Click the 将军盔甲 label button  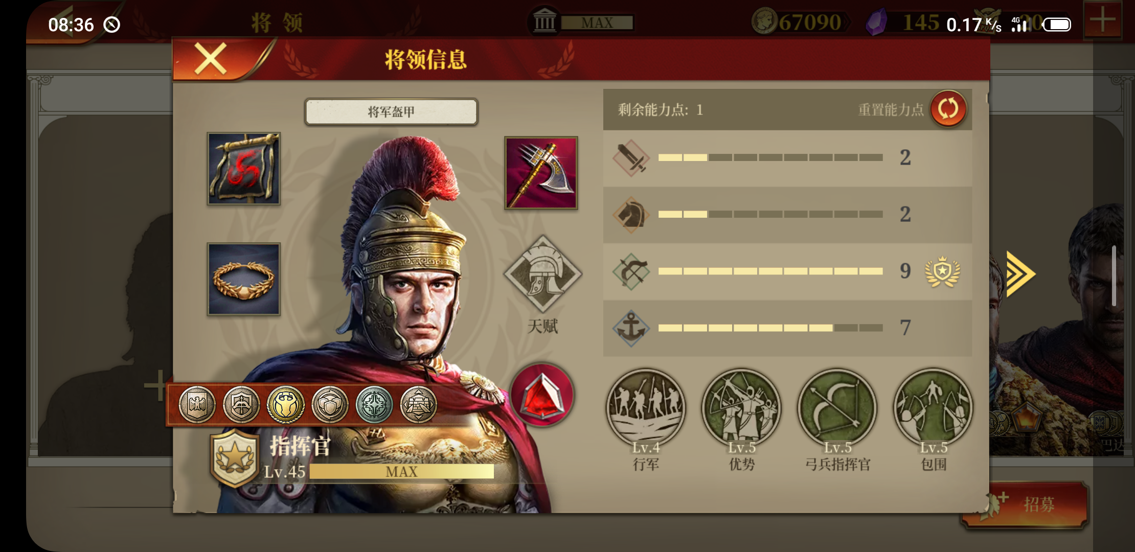pos(391,111)
